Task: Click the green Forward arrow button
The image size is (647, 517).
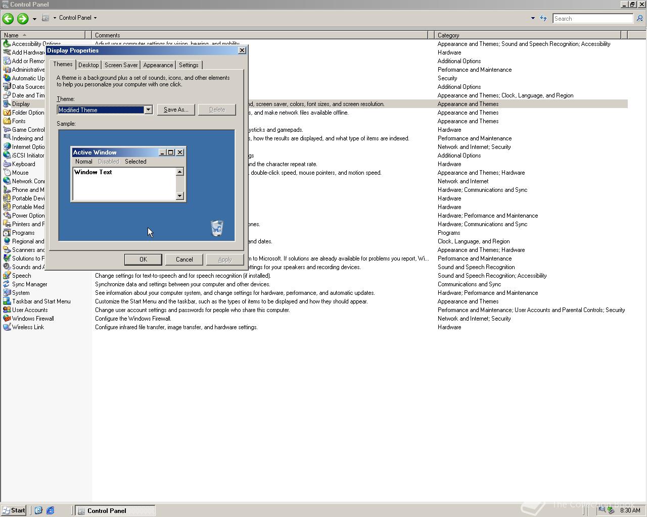Action: pyautogui.click(x=22, y=19)
